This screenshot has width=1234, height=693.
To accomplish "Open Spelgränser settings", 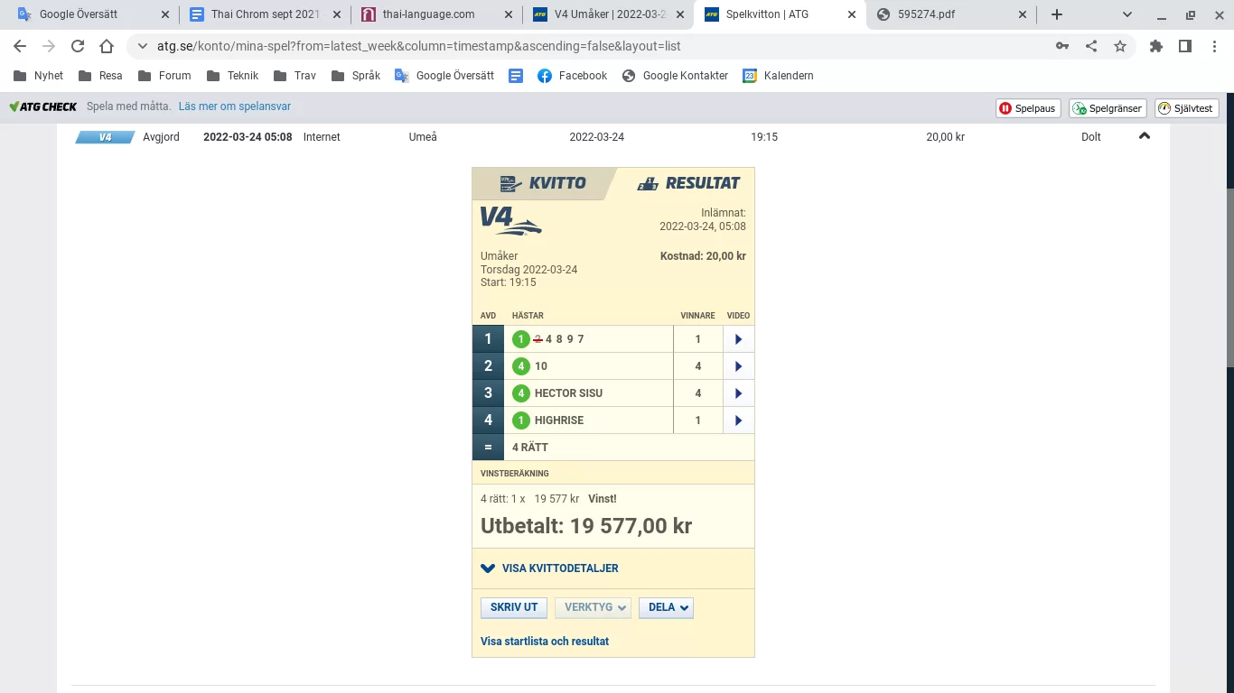I will coord(1108,108).
